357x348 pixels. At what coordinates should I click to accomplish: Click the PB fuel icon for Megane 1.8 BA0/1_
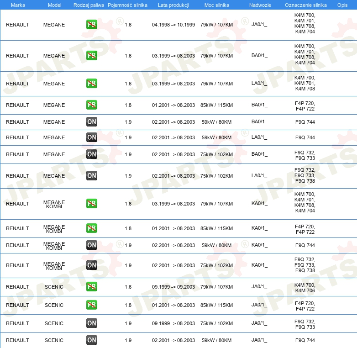point(91,105)
